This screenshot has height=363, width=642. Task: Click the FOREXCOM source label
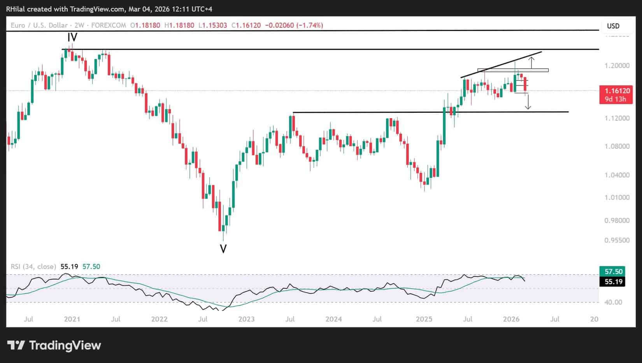coord(109,25)
